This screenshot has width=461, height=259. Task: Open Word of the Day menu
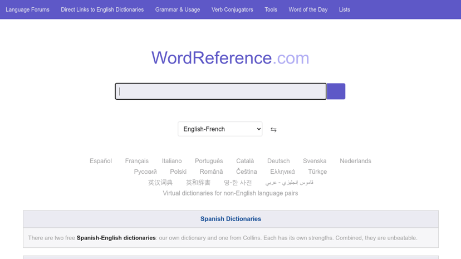(x=308, y=9)
